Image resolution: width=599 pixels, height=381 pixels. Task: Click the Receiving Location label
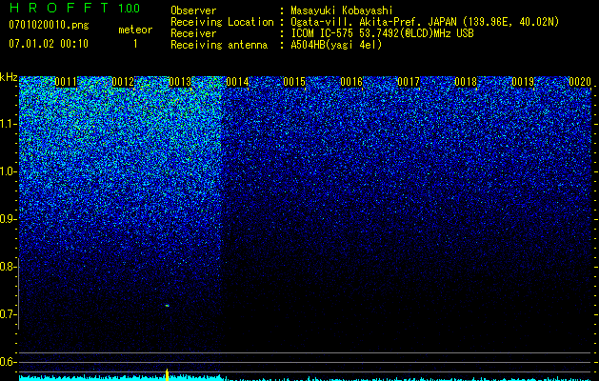(222, 22)
